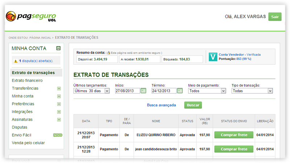Screen dimensions: 290x163
Task: Click the green Conta Vendedor badge icon
Action: pyautogui.click(x=213, y=57)
